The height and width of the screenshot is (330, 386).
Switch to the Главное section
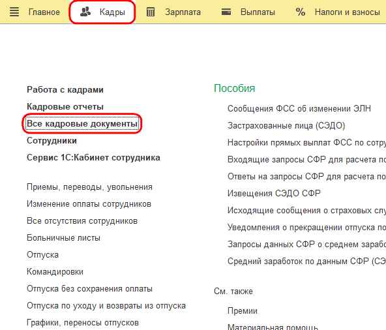click(x=44, y=12)
